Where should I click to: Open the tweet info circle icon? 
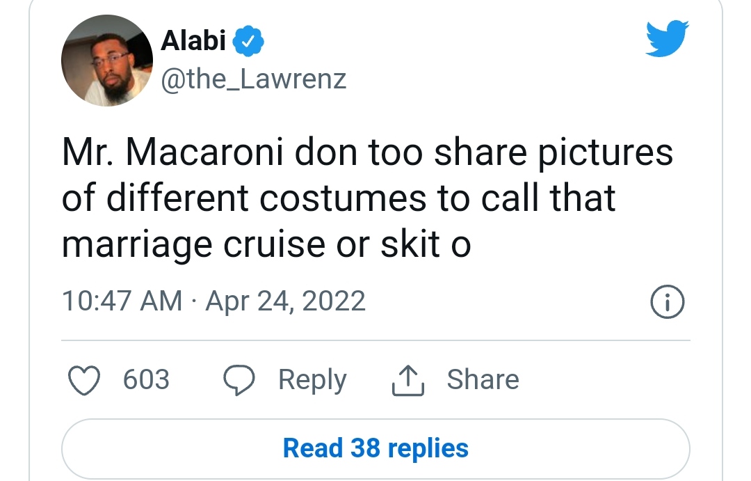(x=667, y=302)
